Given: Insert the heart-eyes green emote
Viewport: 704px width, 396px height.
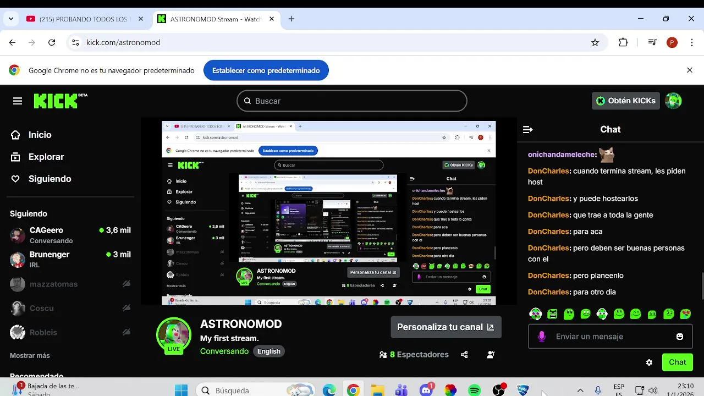Looking at the screenshot, I should 685,314.
